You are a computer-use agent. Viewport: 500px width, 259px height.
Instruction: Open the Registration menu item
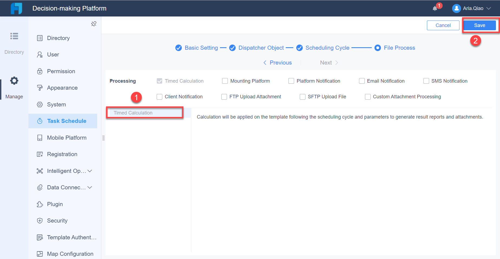[63, 154]
